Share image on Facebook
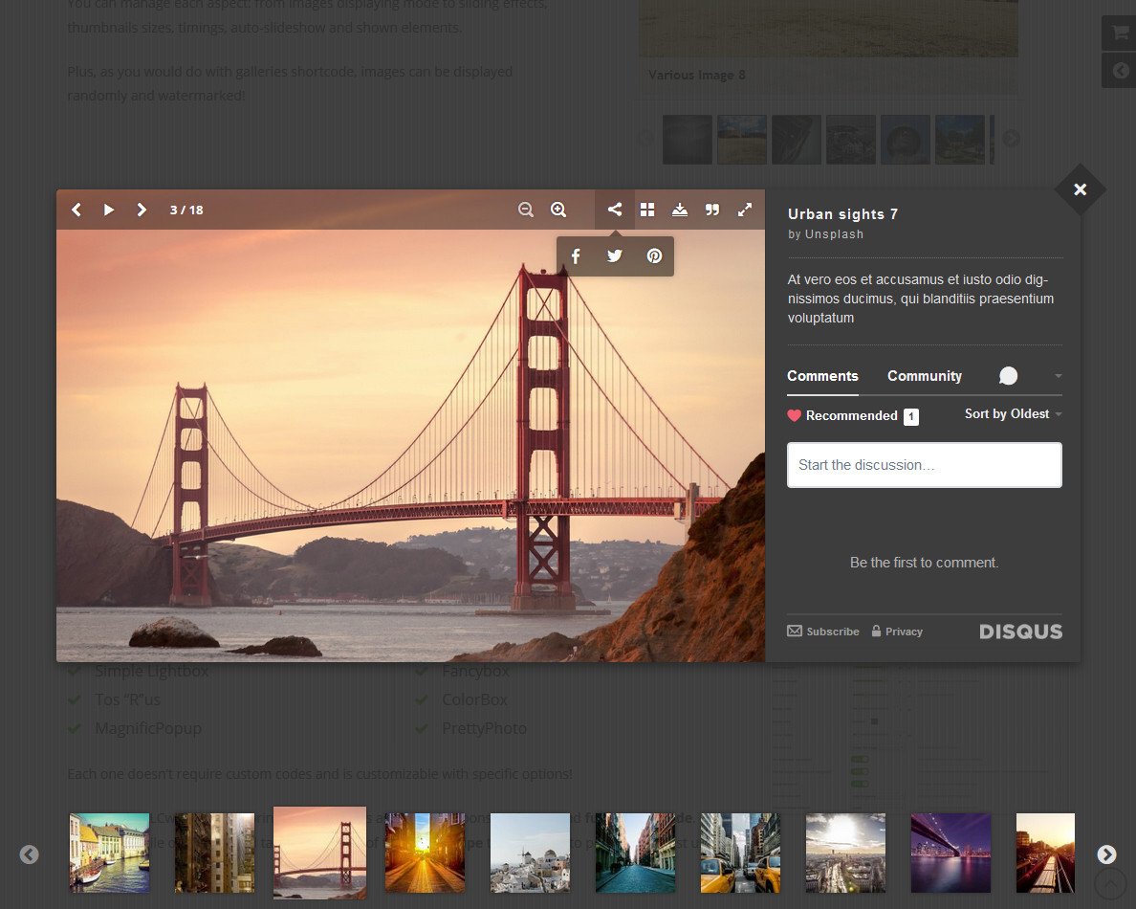This screenshot has width=1136, height=909. (x=576, y=255)
